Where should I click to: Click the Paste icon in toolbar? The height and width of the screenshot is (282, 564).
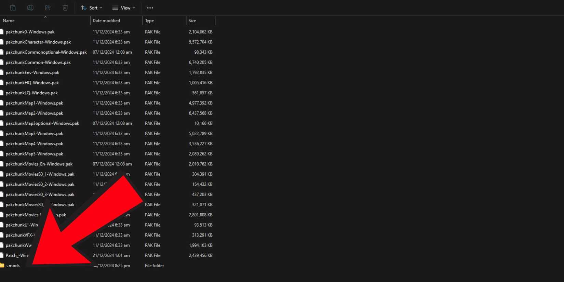click(13, 8)
